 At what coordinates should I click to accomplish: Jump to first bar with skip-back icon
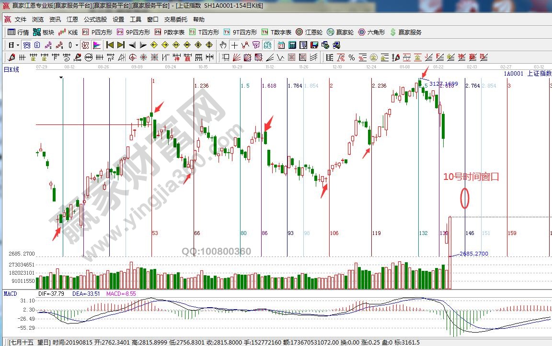[x=110, y=45]
